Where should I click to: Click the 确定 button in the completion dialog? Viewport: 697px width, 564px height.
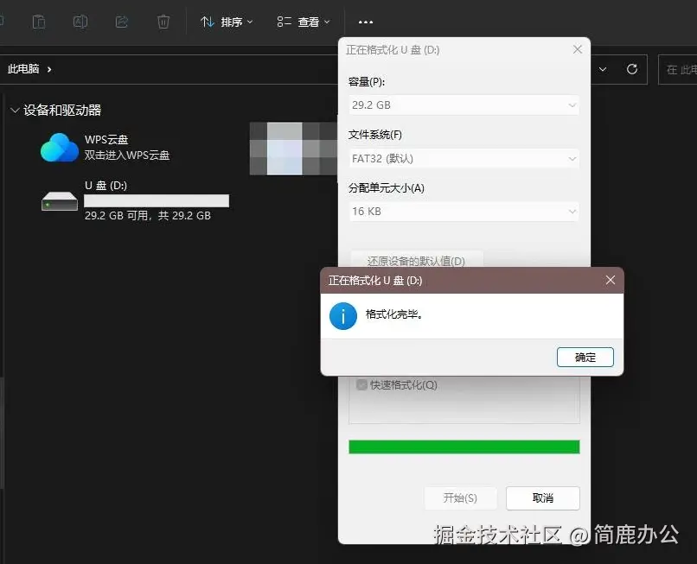(585, 357)
